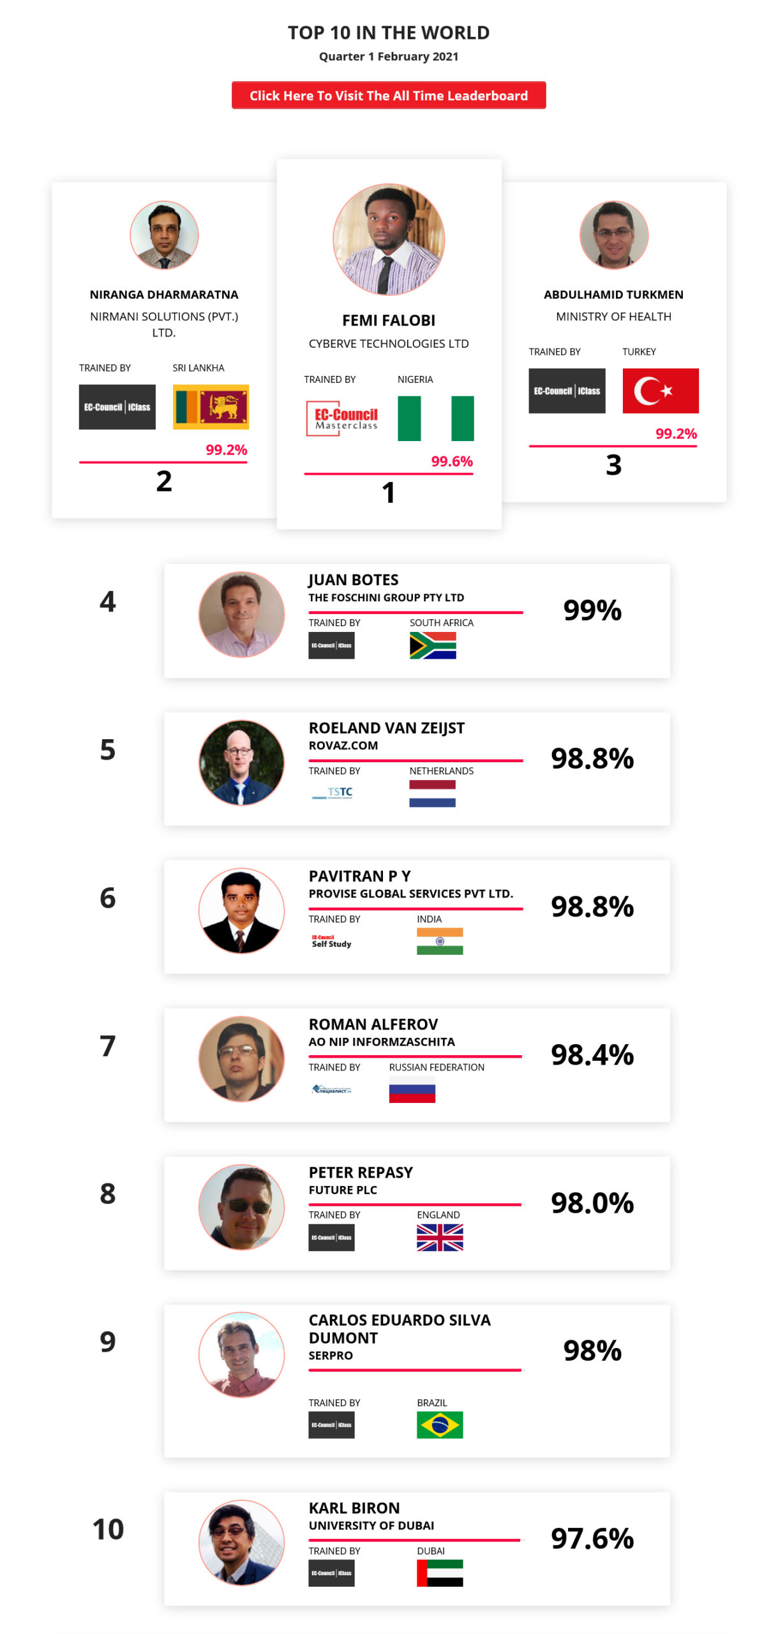Click Juan Botes' profile picture
The image size is (778, 1634).
241,619
